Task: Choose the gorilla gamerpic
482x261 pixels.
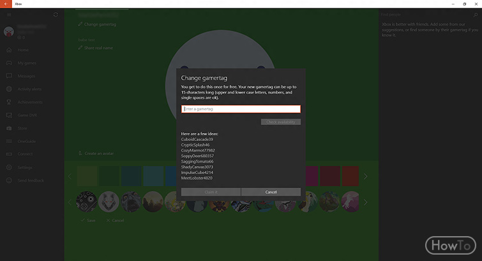Action: [x=131, y=202]
